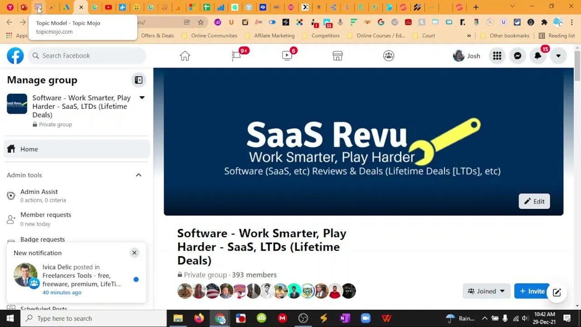Open the Reading list
The width and height of the screenshot is (581, 327).
(557, 35)
